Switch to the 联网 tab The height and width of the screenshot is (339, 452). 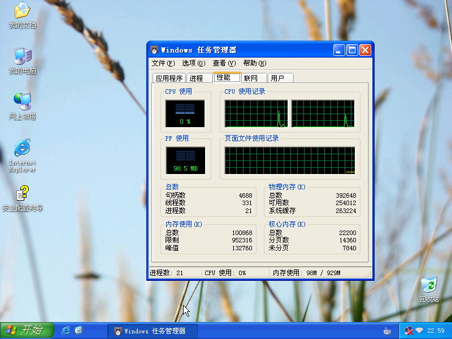coord(254,78)
